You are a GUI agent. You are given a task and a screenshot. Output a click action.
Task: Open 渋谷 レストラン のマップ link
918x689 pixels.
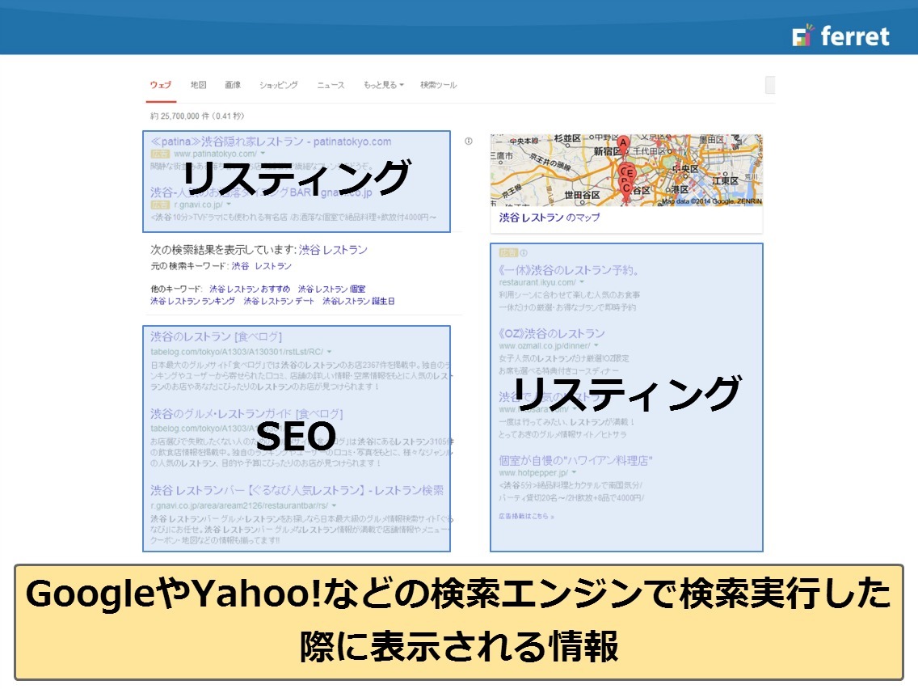pos(550,218)
